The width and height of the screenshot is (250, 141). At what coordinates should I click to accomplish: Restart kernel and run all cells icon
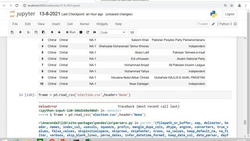click(95, 32)
